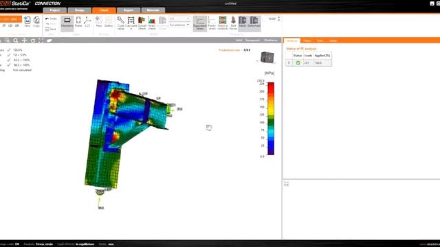Viewport: 440px width, 247px height.
Task: Select the Check ribbon tab
Action: tap(104, 10)
